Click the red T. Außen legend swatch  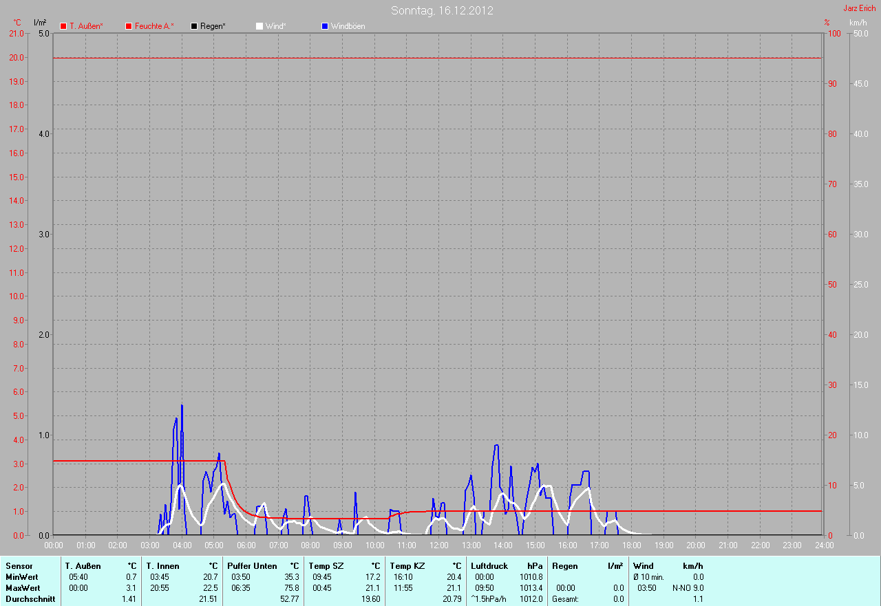click(63, 26)
